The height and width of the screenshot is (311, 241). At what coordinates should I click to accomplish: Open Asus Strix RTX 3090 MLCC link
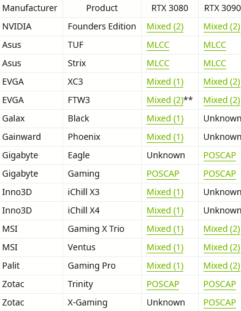[x=215, y=63]
